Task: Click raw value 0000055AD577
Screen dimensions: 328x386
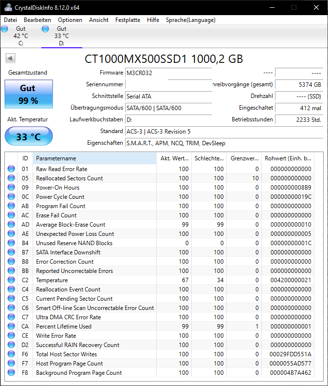Action: (x=291, y=364)
